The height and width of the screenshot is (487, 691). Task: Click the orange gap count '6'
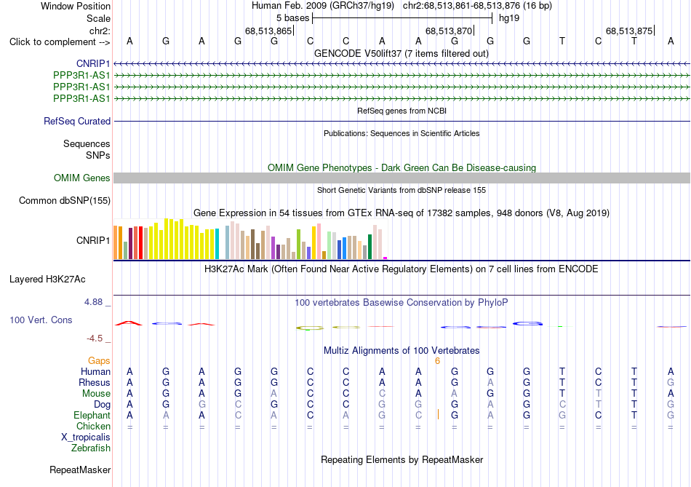click(x=437, y=361)
